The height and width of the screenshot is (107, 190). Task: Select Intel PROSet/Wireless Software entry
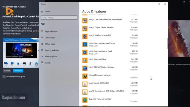point(110,68)
